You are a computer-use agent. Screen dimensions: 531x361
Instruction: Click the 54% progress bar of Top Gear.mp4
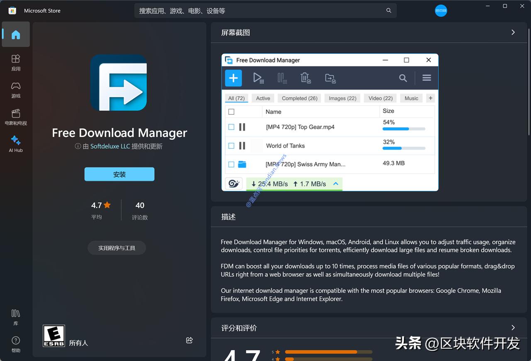click(x=404, y=128)
